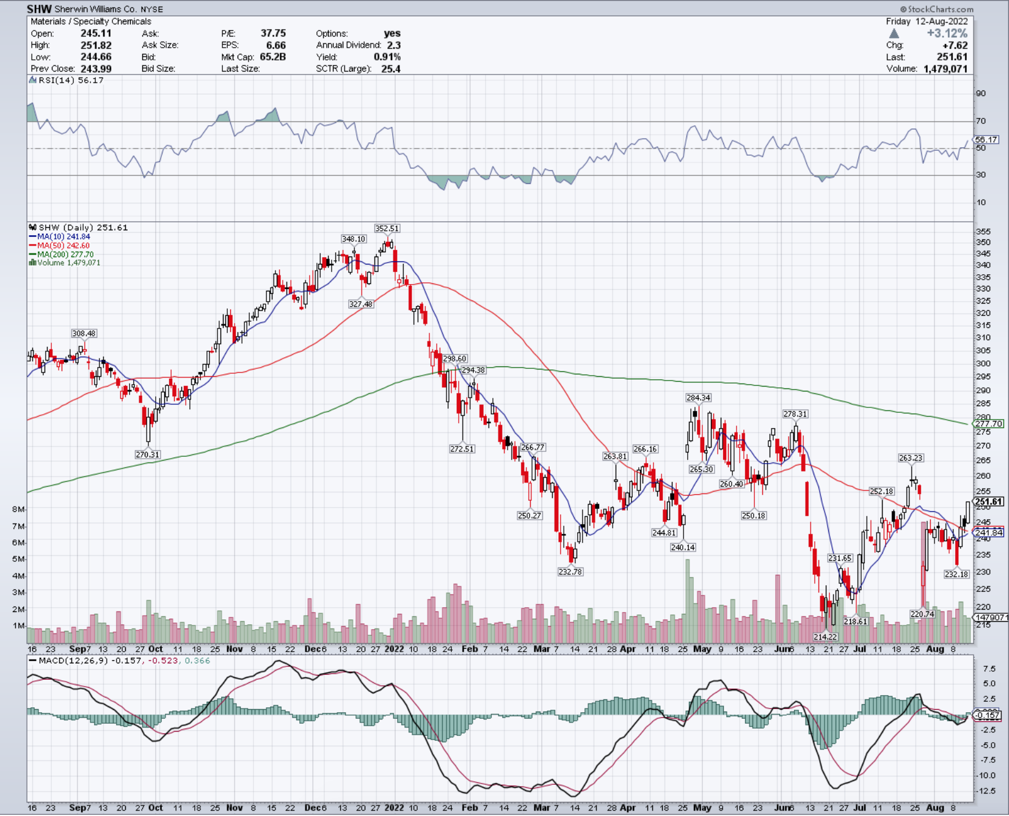Click the EPS value 6.66
The height and width of the screenshot is (816, 1009).
[x=276, y=45]
